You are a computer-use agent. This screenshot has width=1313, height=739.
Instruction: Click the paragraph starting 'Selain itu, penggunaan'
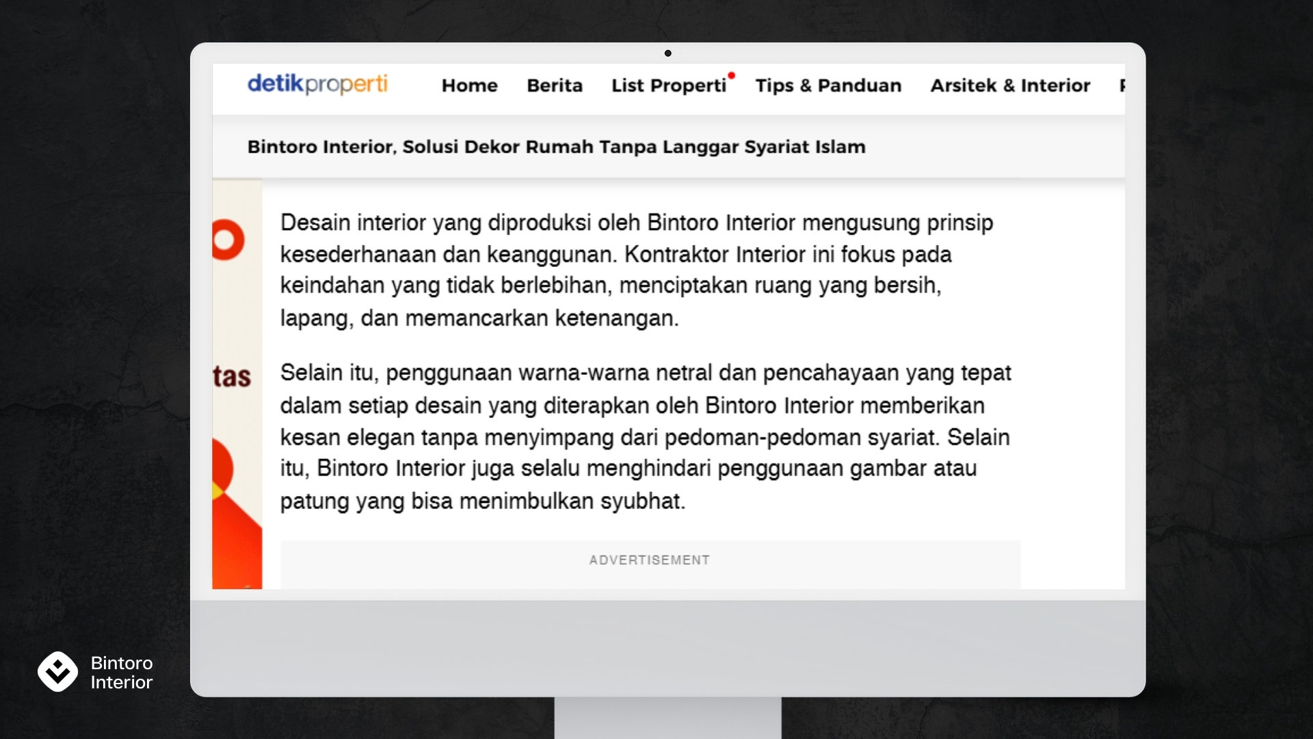[645, 437]
